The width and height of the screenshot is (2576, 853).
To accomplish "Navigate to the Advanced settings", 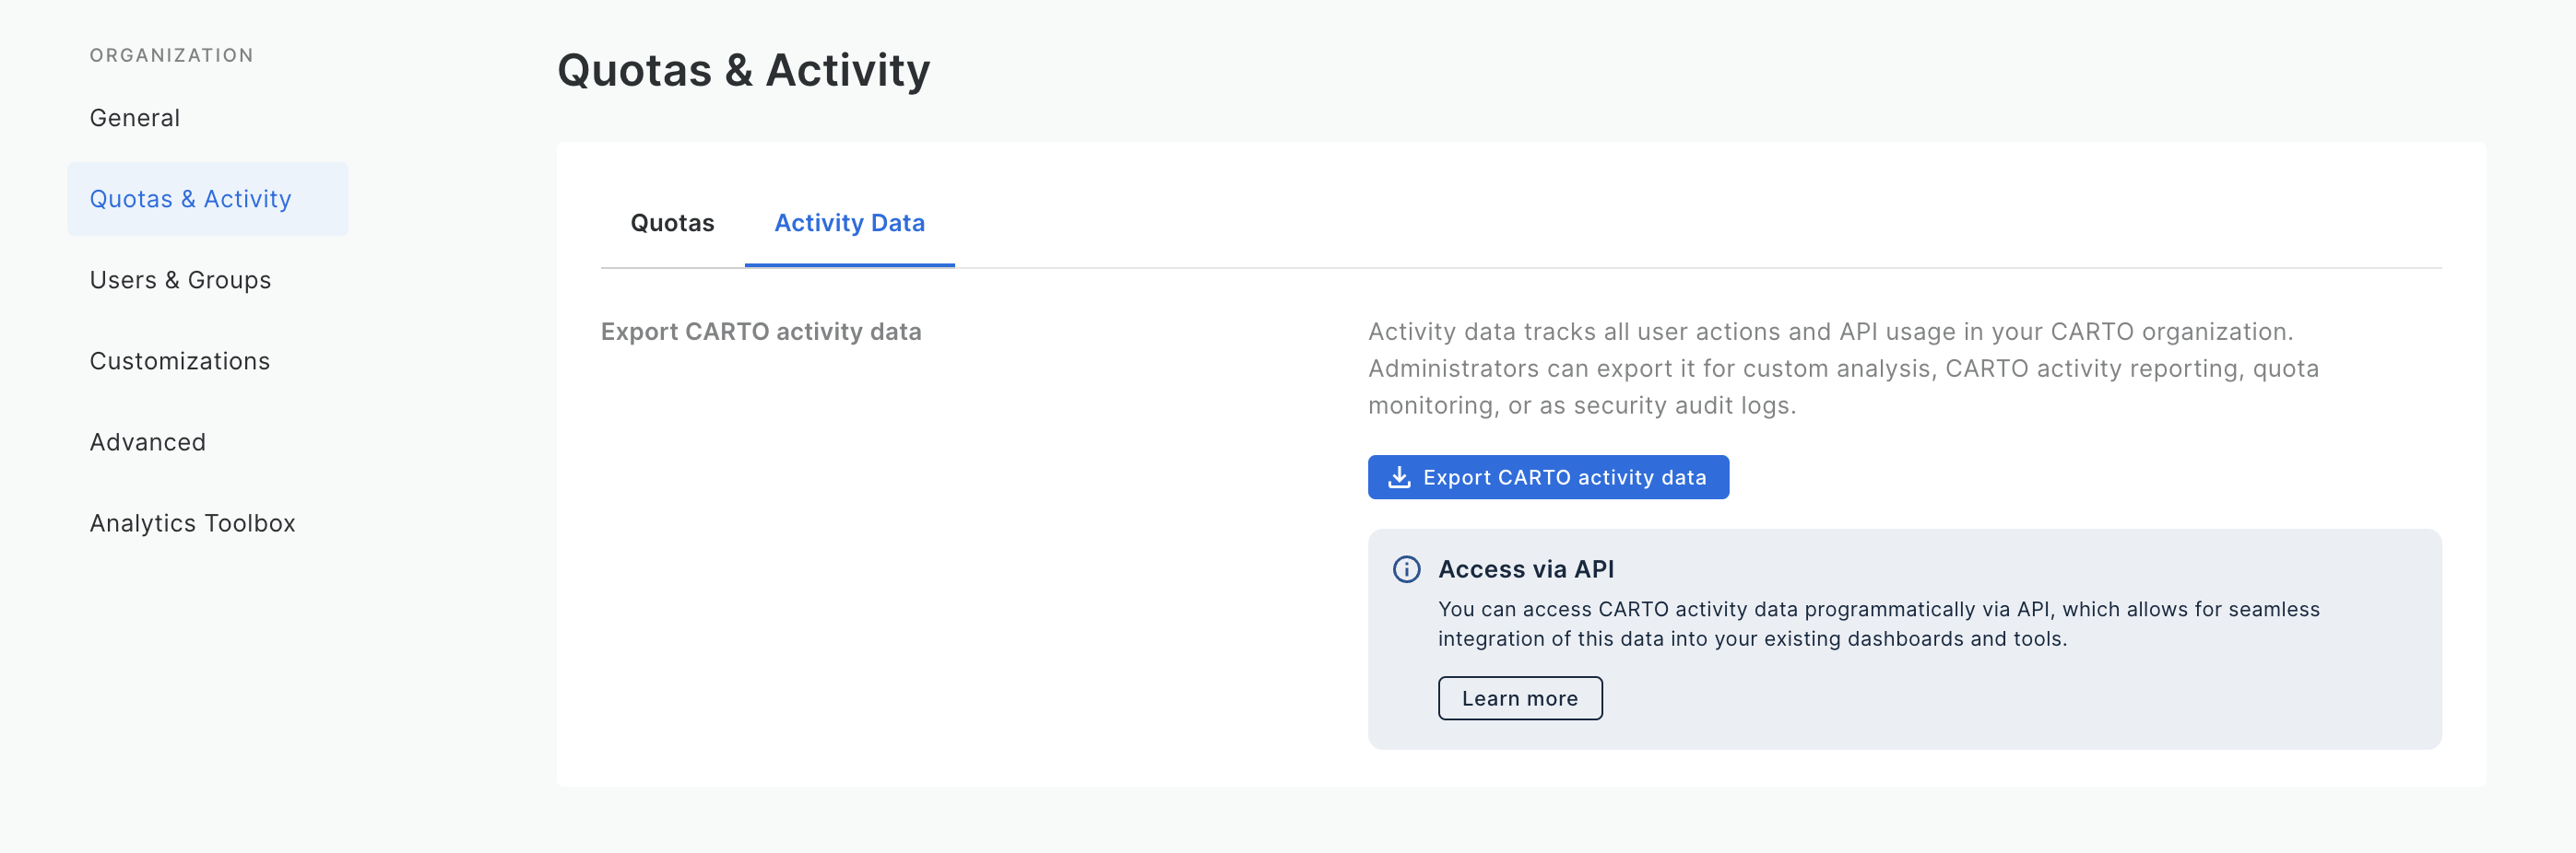I will pos(148,441).
